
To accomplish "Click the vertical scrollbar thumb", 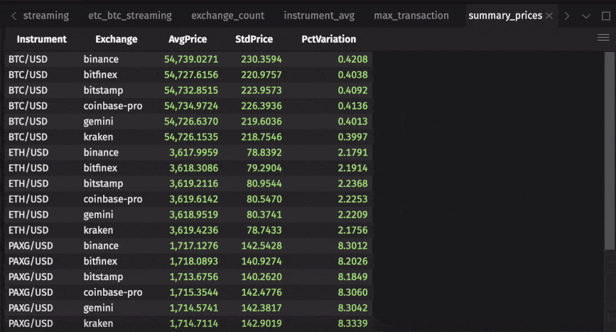I will point(609,149).
